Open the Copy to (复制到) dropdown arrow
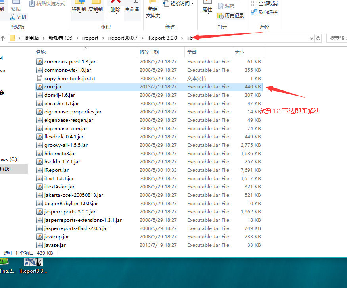The image size is (347, 288). click(x=96, y=13)
